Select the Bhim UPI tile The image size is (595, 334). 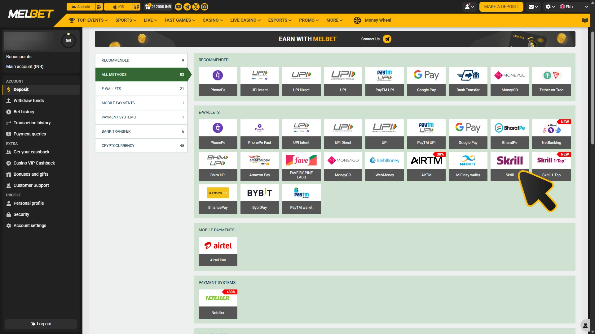pos(218,166)
